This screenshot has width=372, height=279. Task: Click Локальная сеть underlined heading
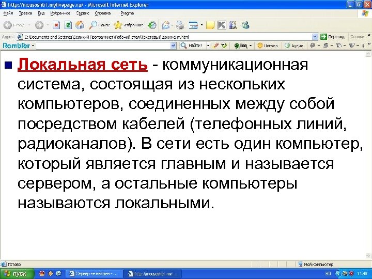82,65
